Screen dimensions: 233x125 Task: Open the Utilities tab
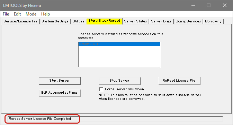[x=78, y=21]
